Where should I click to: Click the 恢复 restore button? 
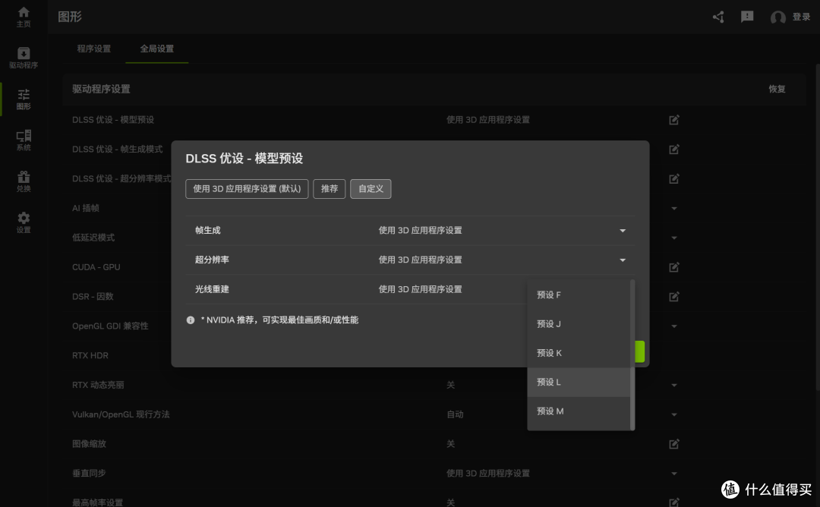tap(777, 89)
